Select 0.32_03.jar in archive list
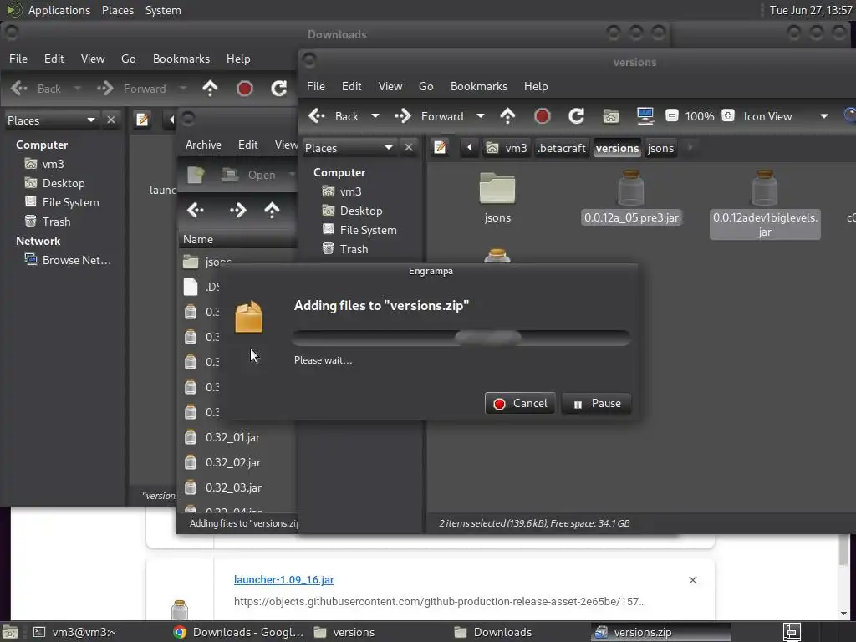This screenshot has width=856, height=642. point(233,487)
